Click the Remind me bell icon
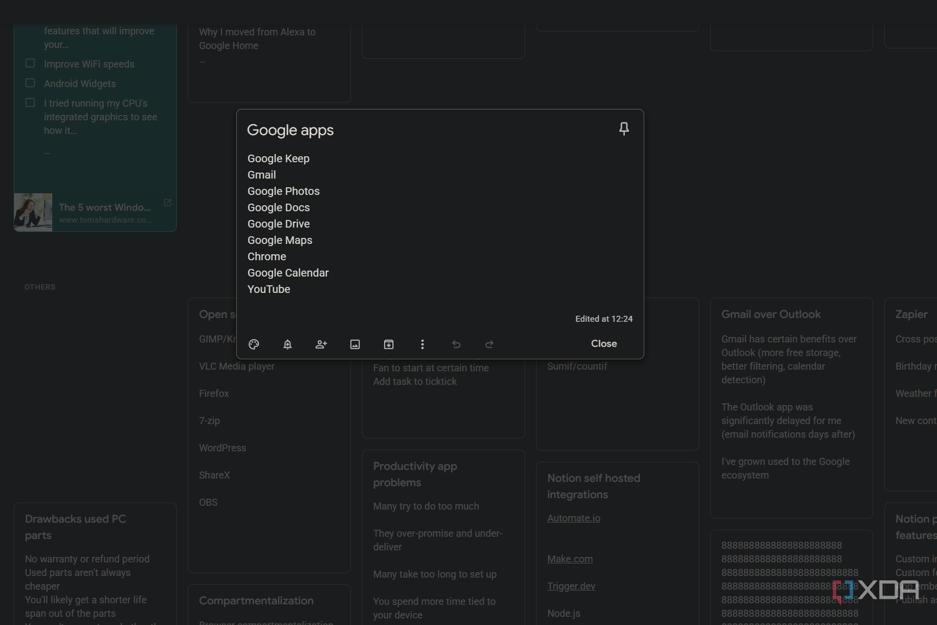Image resolution: width=937 pixels, height=625 pixels. point(287,344)
